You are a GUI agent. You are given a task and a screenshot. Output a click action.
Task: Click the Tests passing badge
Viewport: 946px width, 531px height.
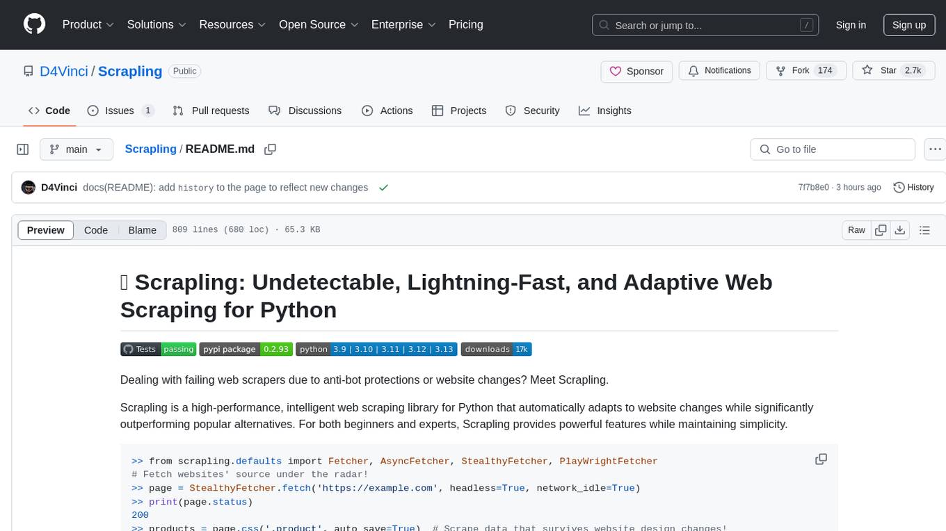[159, 349]
